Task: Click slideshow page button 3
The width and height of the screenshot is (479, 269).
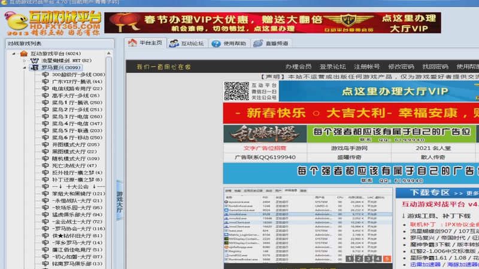Action: [x=368, y=259]
